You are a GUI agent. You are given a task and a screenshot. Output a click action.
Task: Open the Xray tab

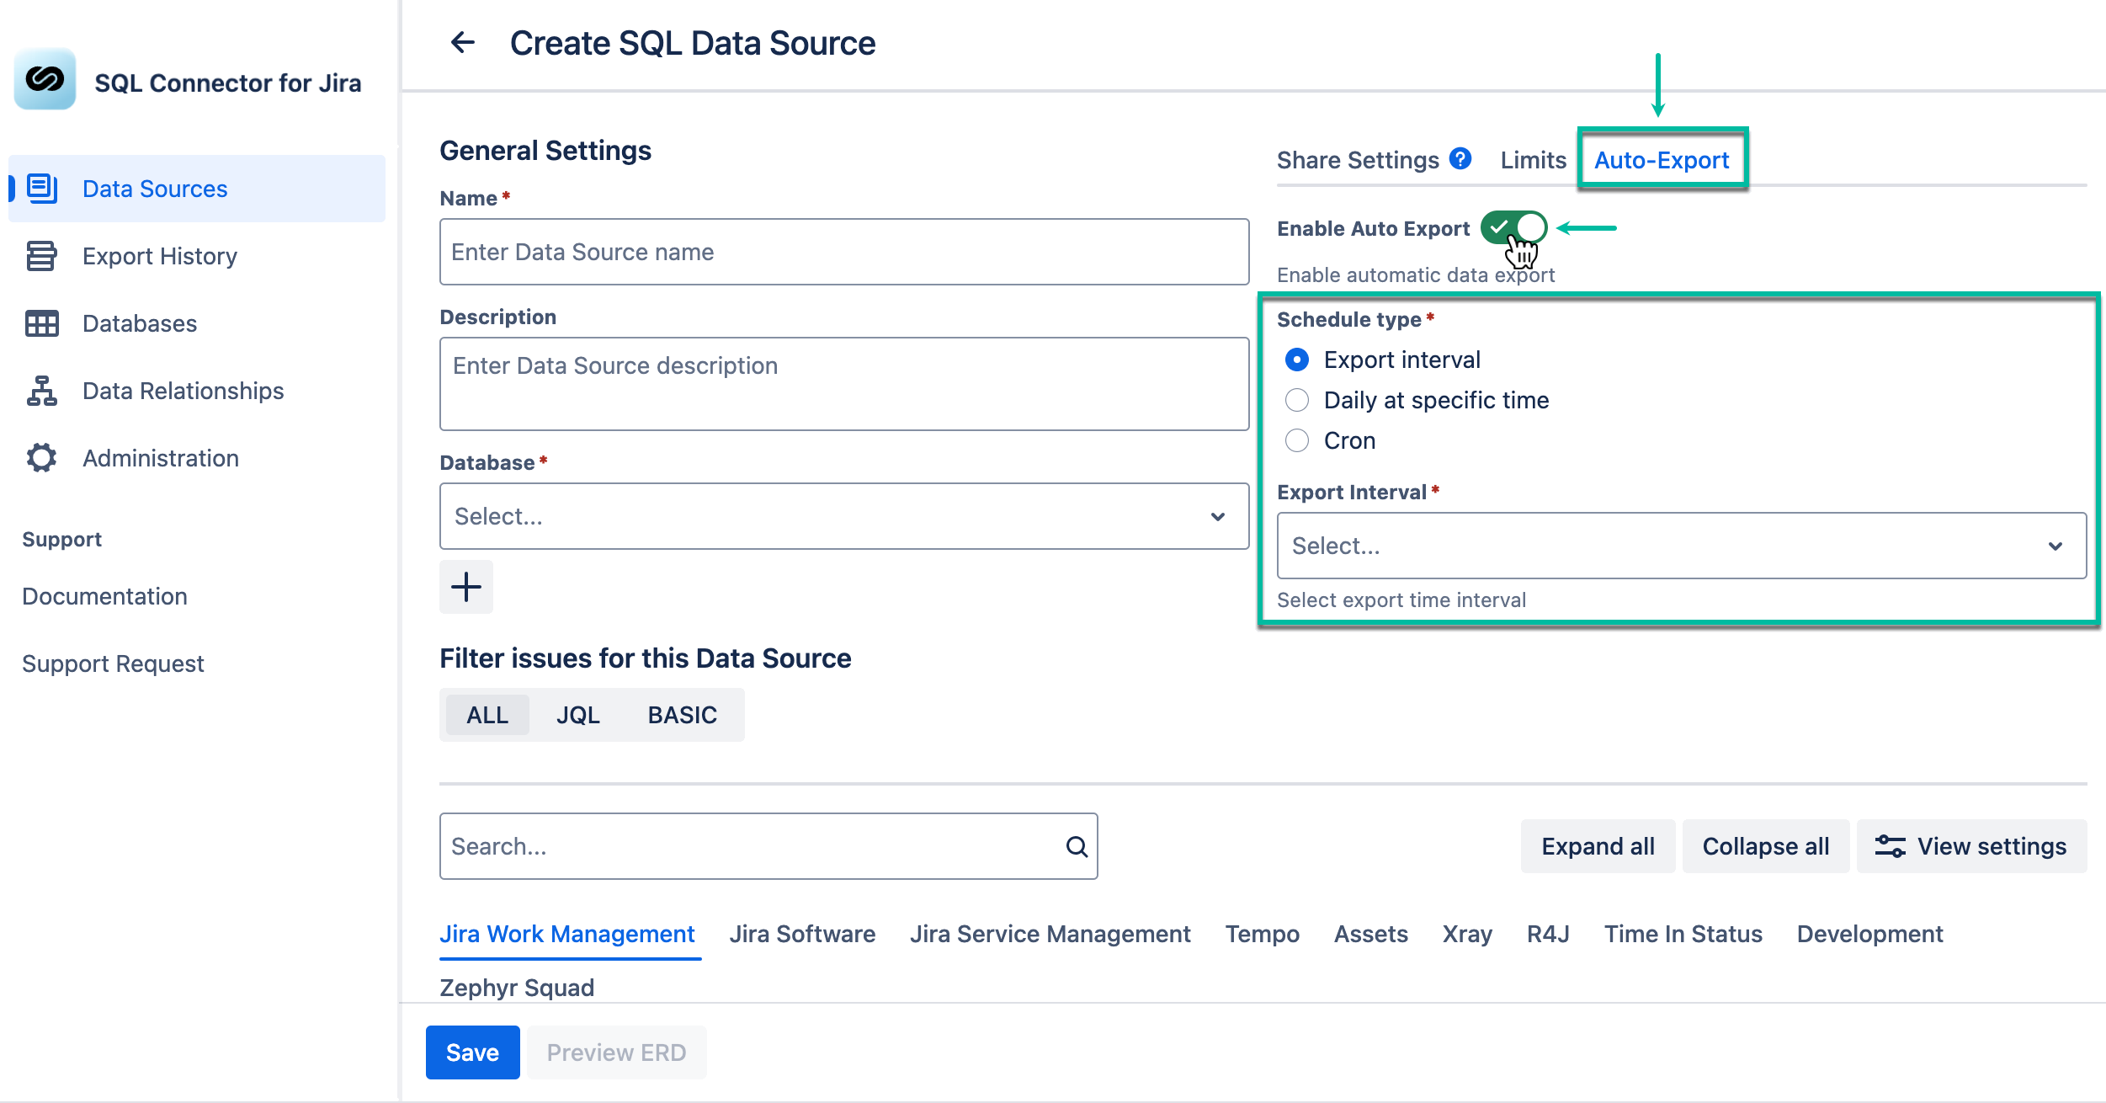(x=1467, y=934)
